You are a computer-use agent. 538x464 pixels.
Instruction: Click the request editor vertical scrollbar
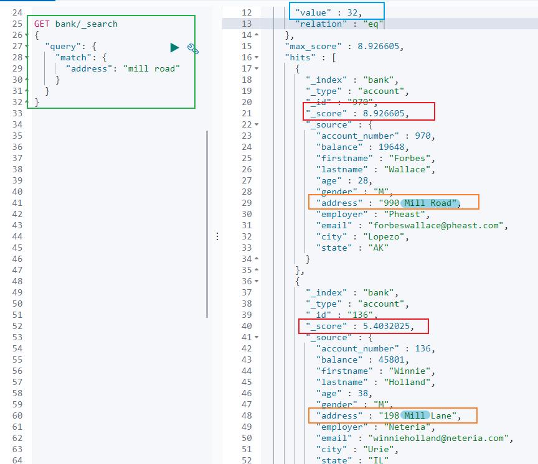click(x=207, y=224)
